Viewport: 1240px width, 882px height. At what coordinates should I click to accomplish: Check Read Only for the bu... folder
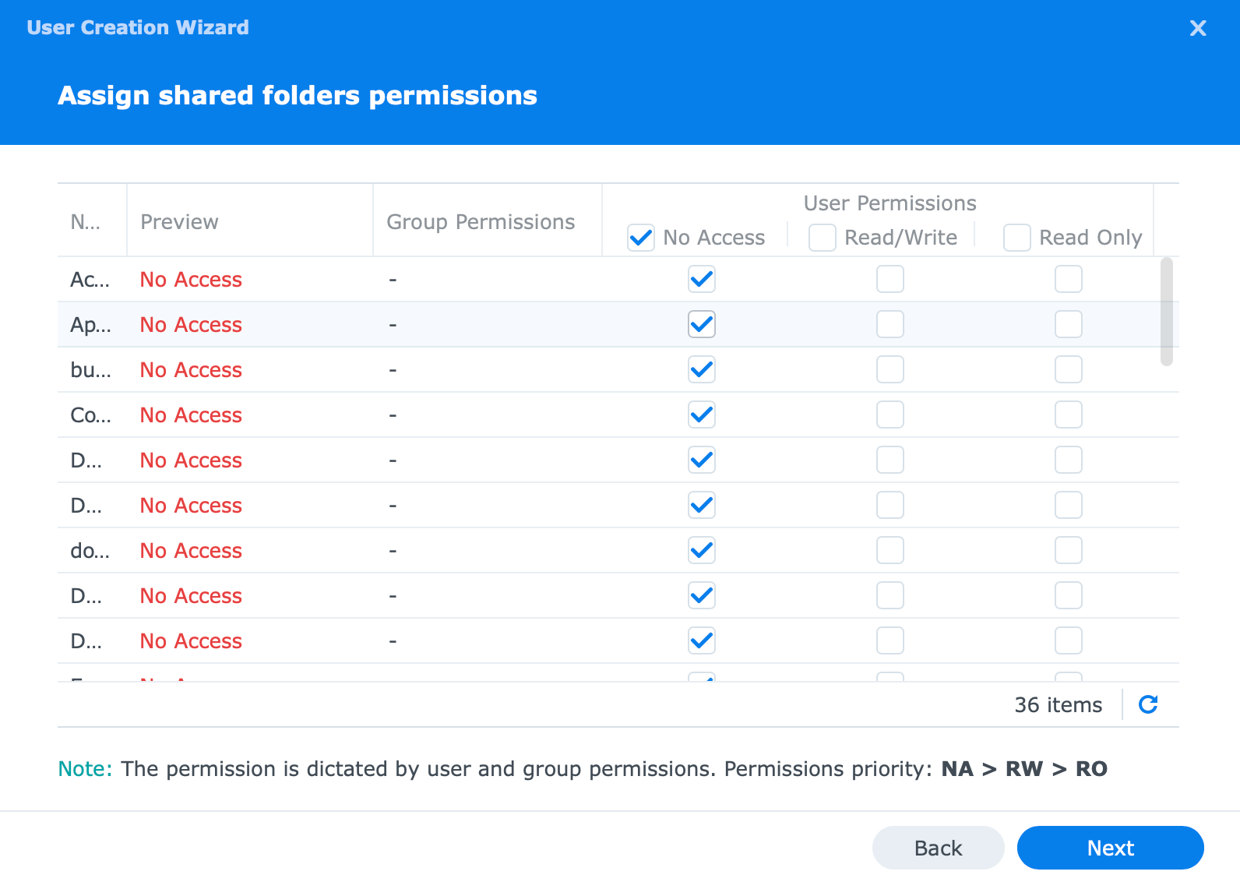1069,369
